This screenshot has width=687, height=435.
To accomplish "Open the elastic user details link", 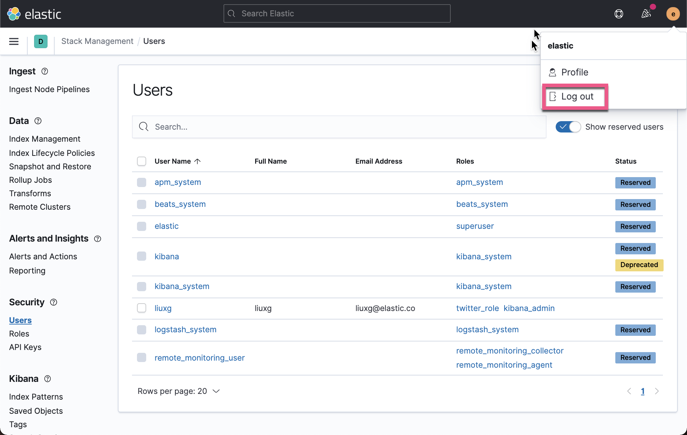I will pos(166,226).
